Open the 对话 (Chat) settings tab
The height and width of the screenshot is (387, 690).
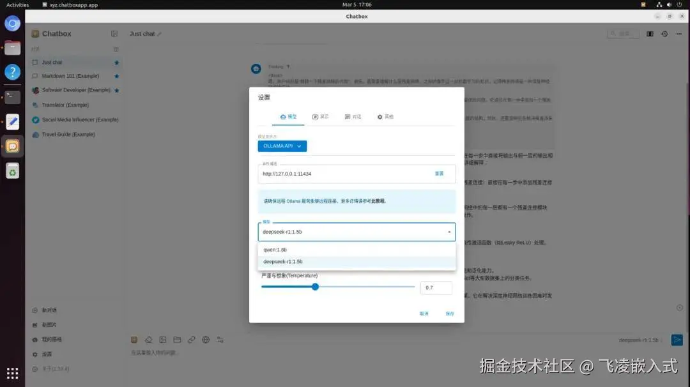pos(353,116)
